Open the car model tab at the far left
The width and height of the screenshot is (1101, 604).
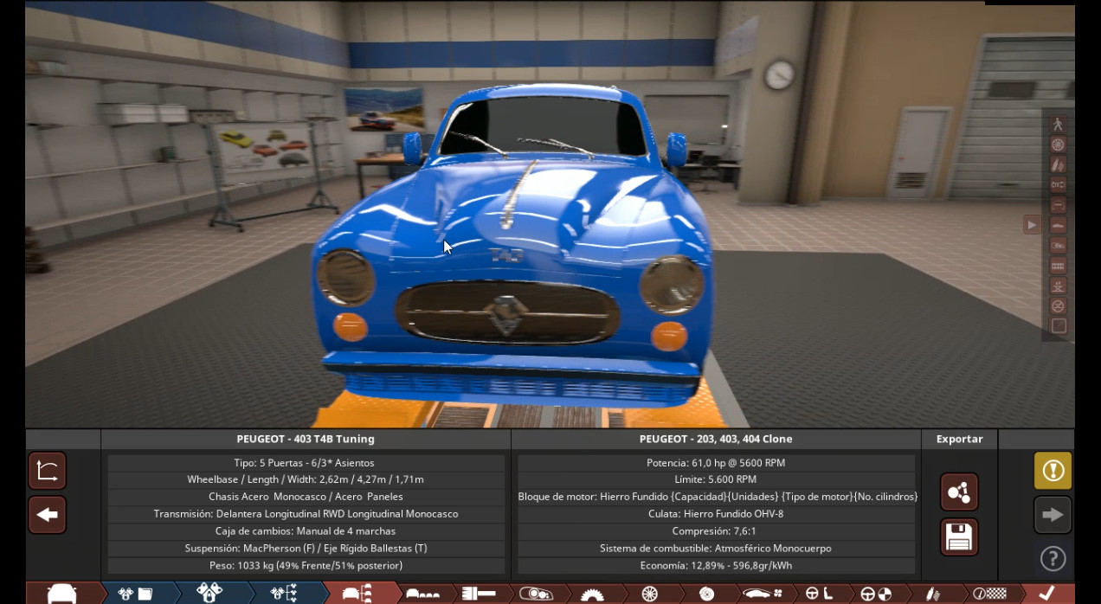[x=62, y=593]
